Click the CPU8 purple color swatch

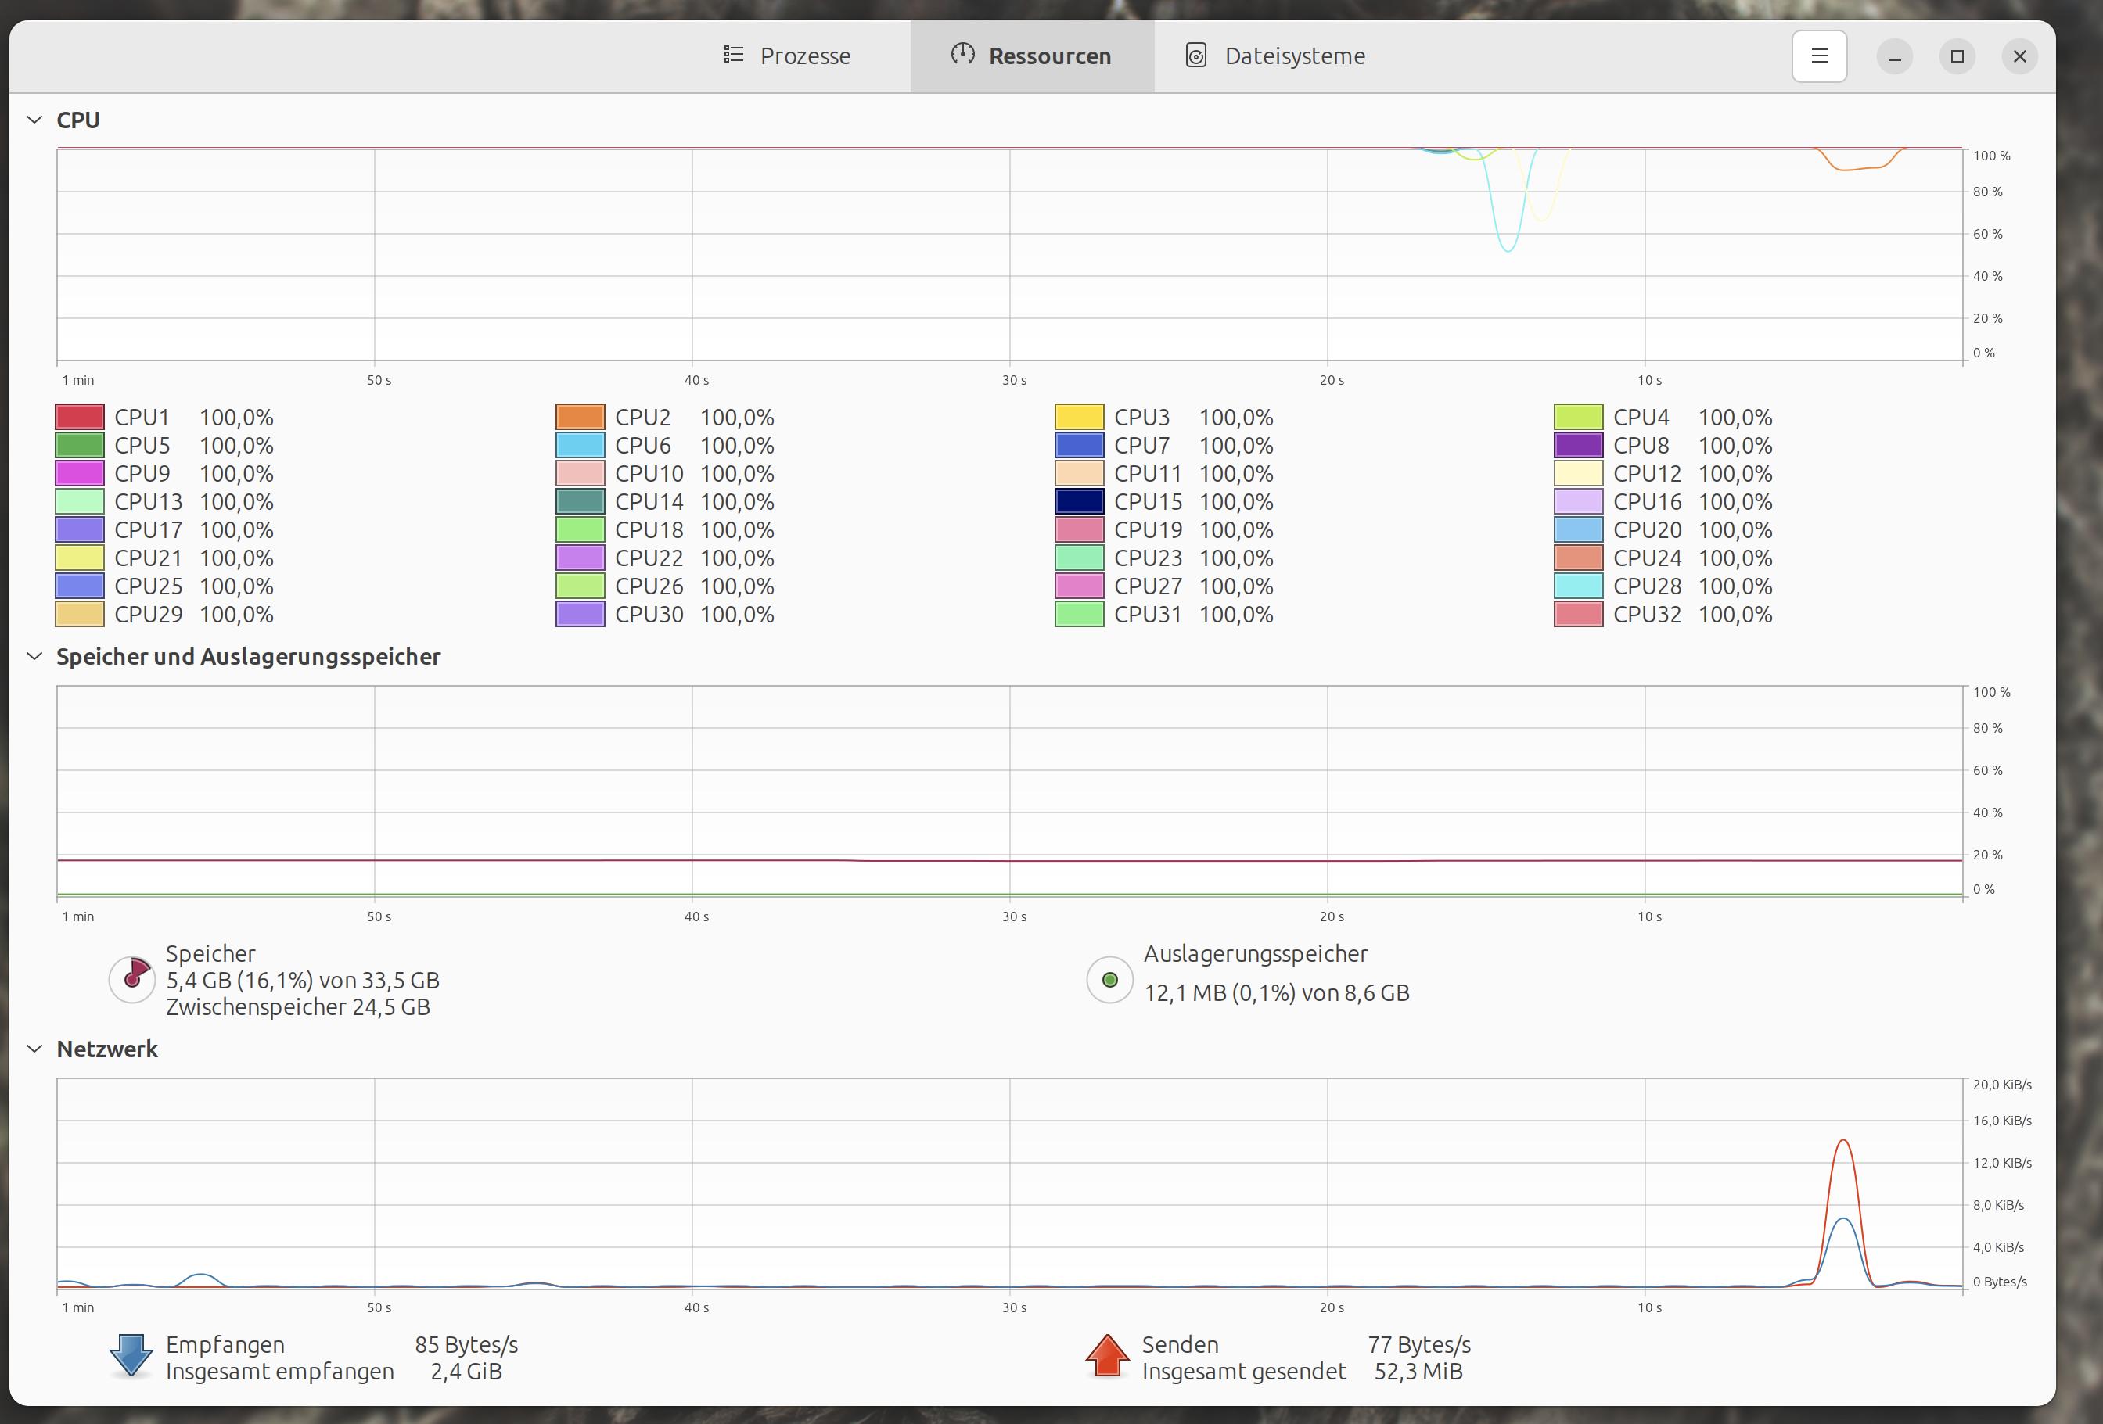[x=1578, y=445]
